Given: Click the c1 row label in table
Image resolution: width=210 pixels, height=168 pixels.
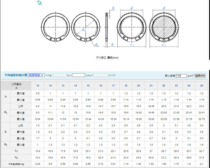Looking at the screenshot, I should coord(16,151).
